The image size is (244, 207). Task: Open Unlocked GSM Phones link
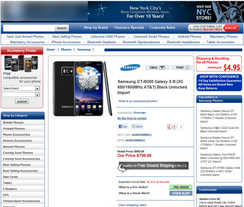[108, 36]
